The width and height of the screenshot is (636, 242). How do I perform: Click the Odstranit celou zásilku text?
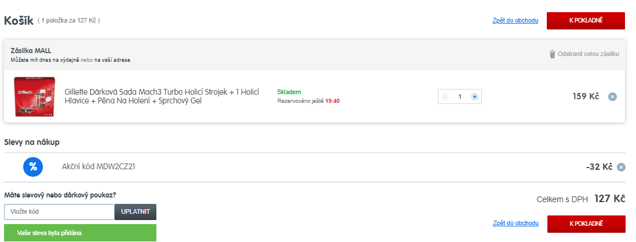click(588, 54)
